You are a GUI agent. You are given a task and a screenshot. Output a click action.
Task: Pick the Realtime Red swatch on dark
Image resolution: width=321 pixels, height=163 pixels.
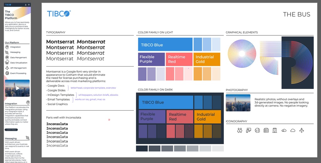click(x=180, y=117)
